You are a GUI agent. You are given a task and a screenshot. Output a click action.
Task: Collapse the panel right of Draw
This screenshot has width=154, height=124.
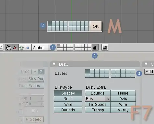point(146,64)
